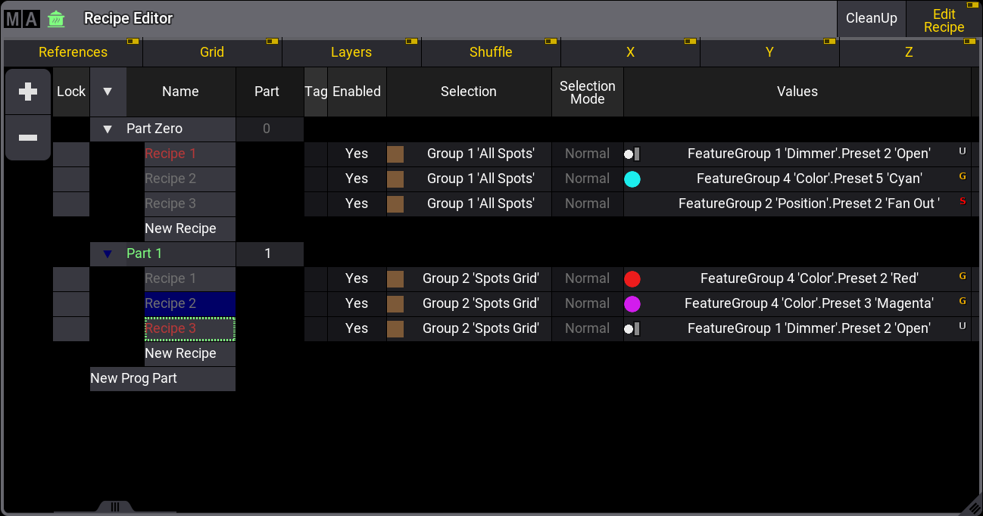This screenshot has height=516, width=983.
Task: Click the resize grip in the bottom-right corner
Action: (x=972, y=507)
